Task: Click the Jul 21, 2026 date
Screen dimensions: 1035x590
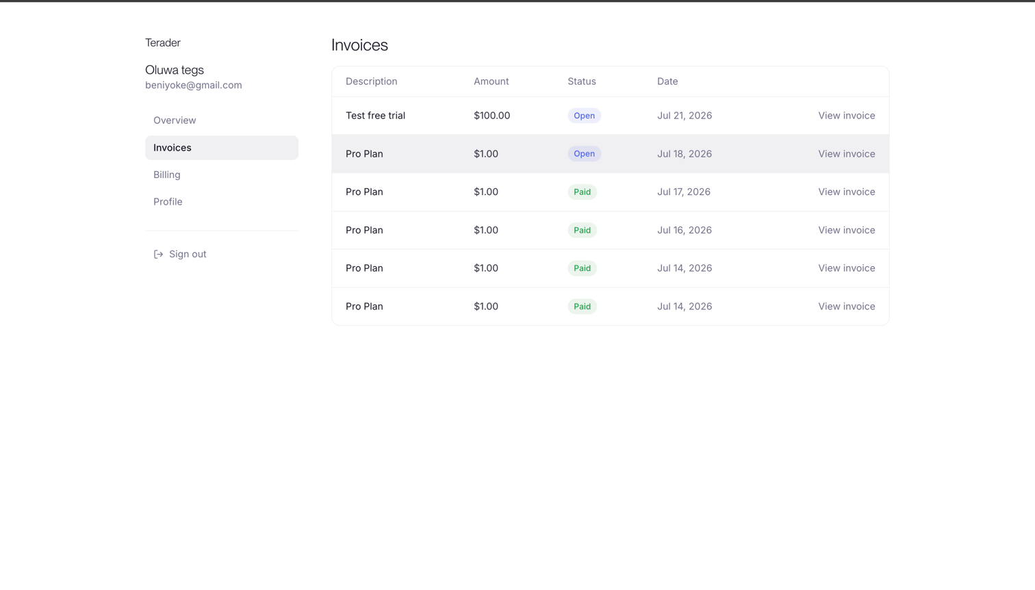Action: (x=685, y=116)
